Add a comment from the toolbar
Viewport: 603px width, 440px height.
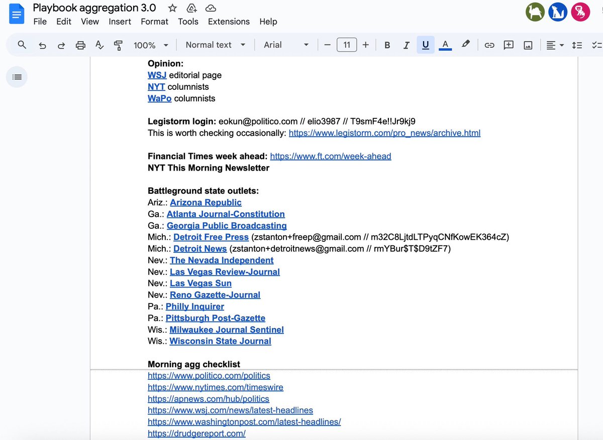coord(509,45)
